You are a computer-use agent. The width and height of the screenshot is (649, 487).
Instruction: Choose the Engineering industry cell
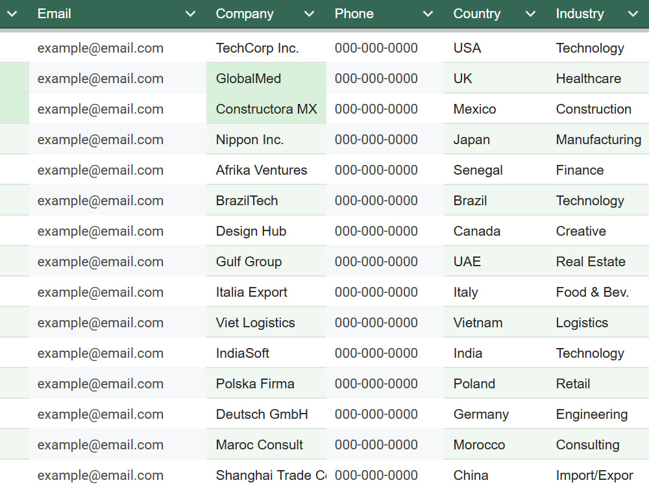coord(598,414)
